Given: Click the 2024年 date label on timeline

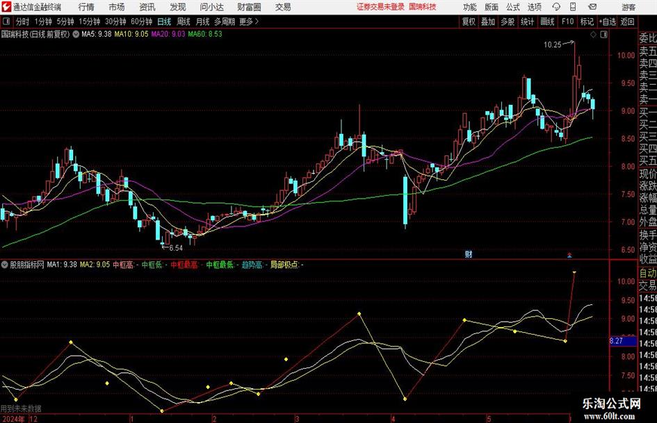Looking at the screenshot, I should coord(13,419).
